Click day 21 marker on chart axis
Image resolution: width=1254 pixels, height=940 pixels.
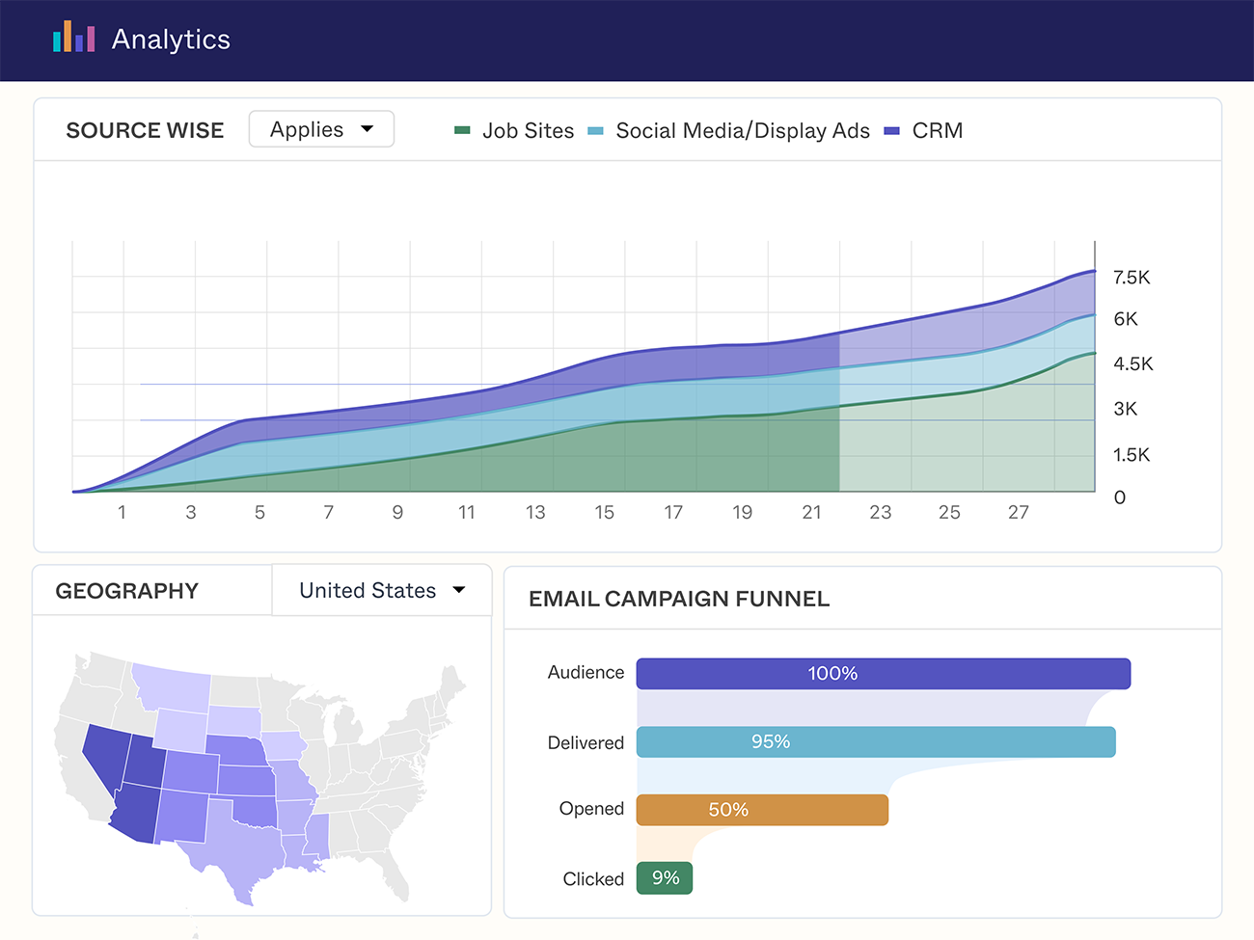811,512
